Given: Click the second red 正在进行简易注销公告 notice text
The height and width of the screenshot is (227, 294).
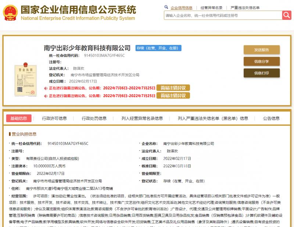Looking at the screenshot, I should [x=102, y=96].
